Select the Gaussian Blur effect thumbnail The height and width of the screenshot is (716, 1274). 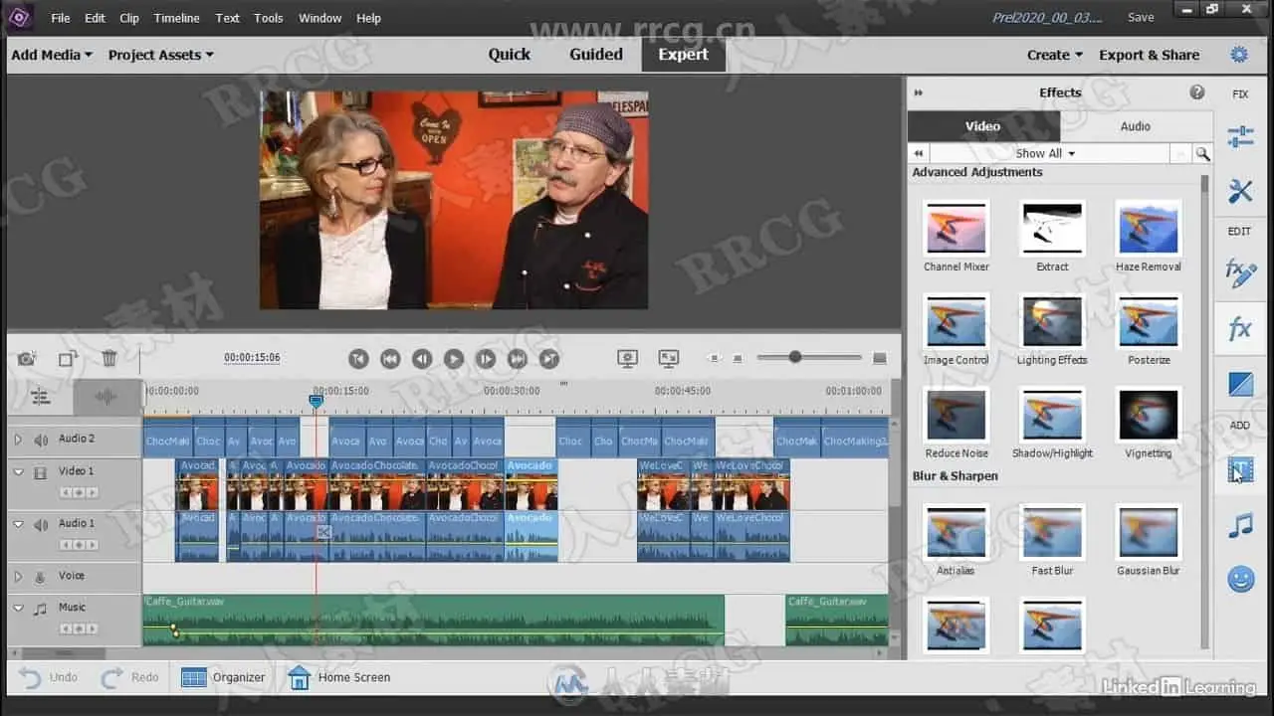click(1148, 532)
